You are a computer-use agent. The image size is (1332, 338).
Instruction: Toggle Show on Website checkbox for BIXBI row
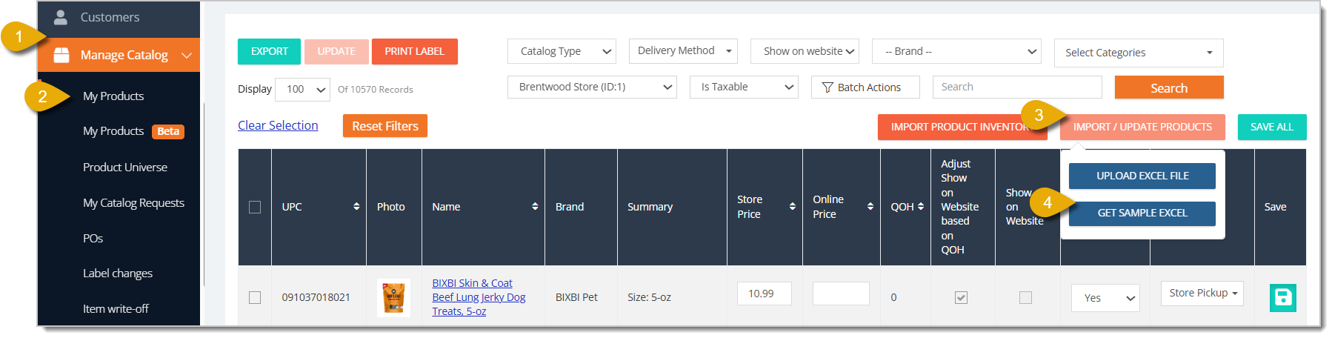[x=1025, y=297]
